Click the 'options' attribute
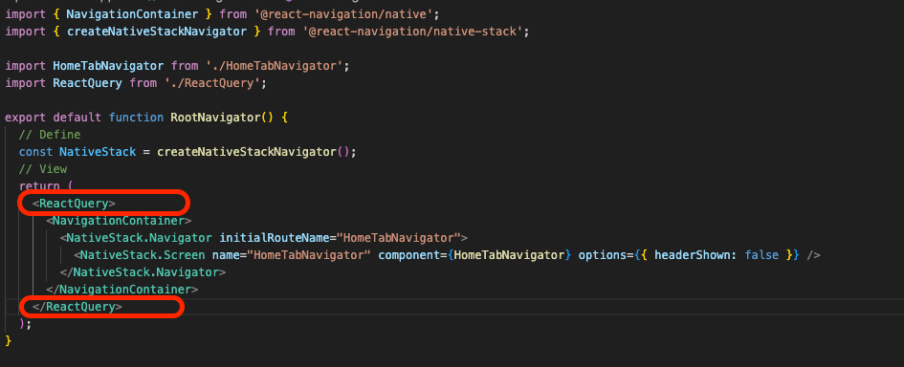The width and height of the screenshot is (904, 367). pyautogui.click(x=603, y=254)
